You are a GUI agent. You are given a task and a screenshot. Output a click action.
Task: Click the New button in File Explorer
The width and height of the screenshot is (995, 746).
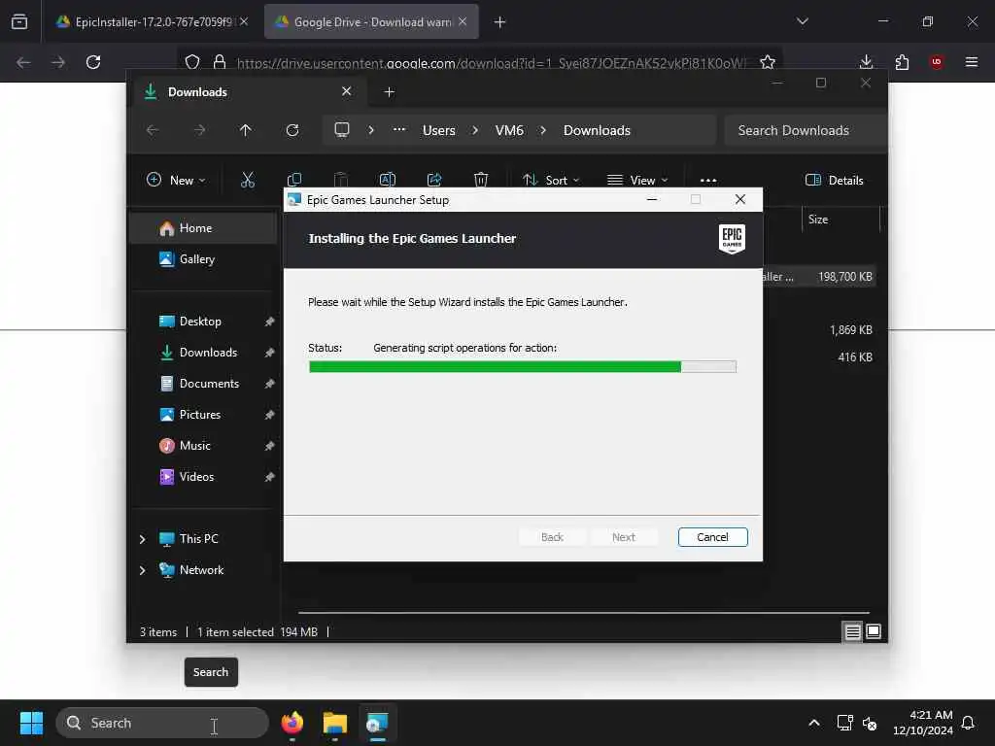coord(176,180)
